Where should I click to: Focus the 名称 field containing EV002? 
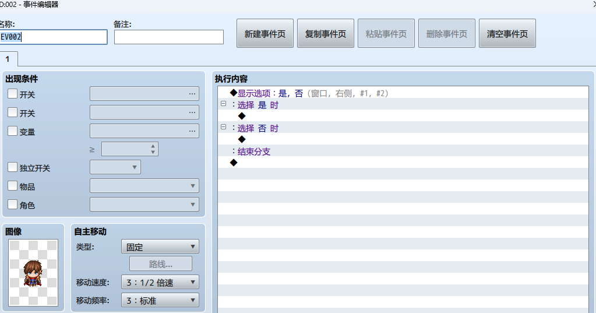pos(53,37)
